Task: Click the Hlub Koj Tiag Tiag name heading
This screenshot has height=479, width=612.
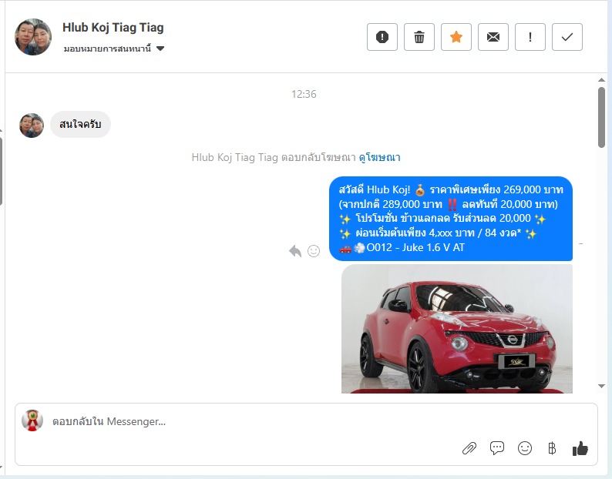Action: (x=113, y=27)
